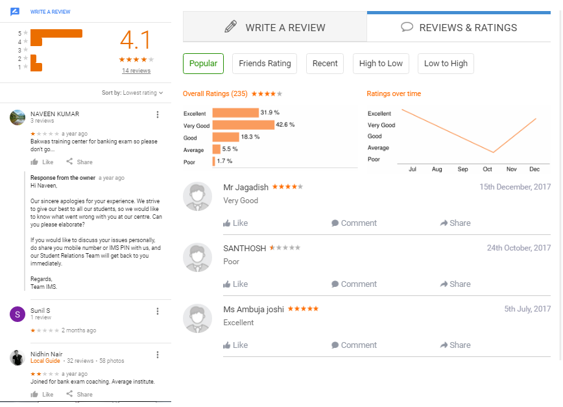Open the three-dot menu on Nidhin Nair review
Image resolution: width=563 pixels, height=407 pixels.
[157, 355]
